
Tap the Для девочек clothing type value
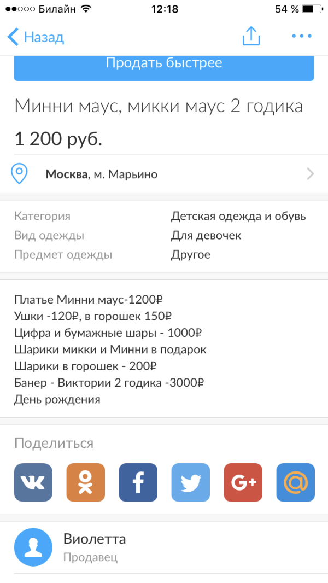click(206, 236)
